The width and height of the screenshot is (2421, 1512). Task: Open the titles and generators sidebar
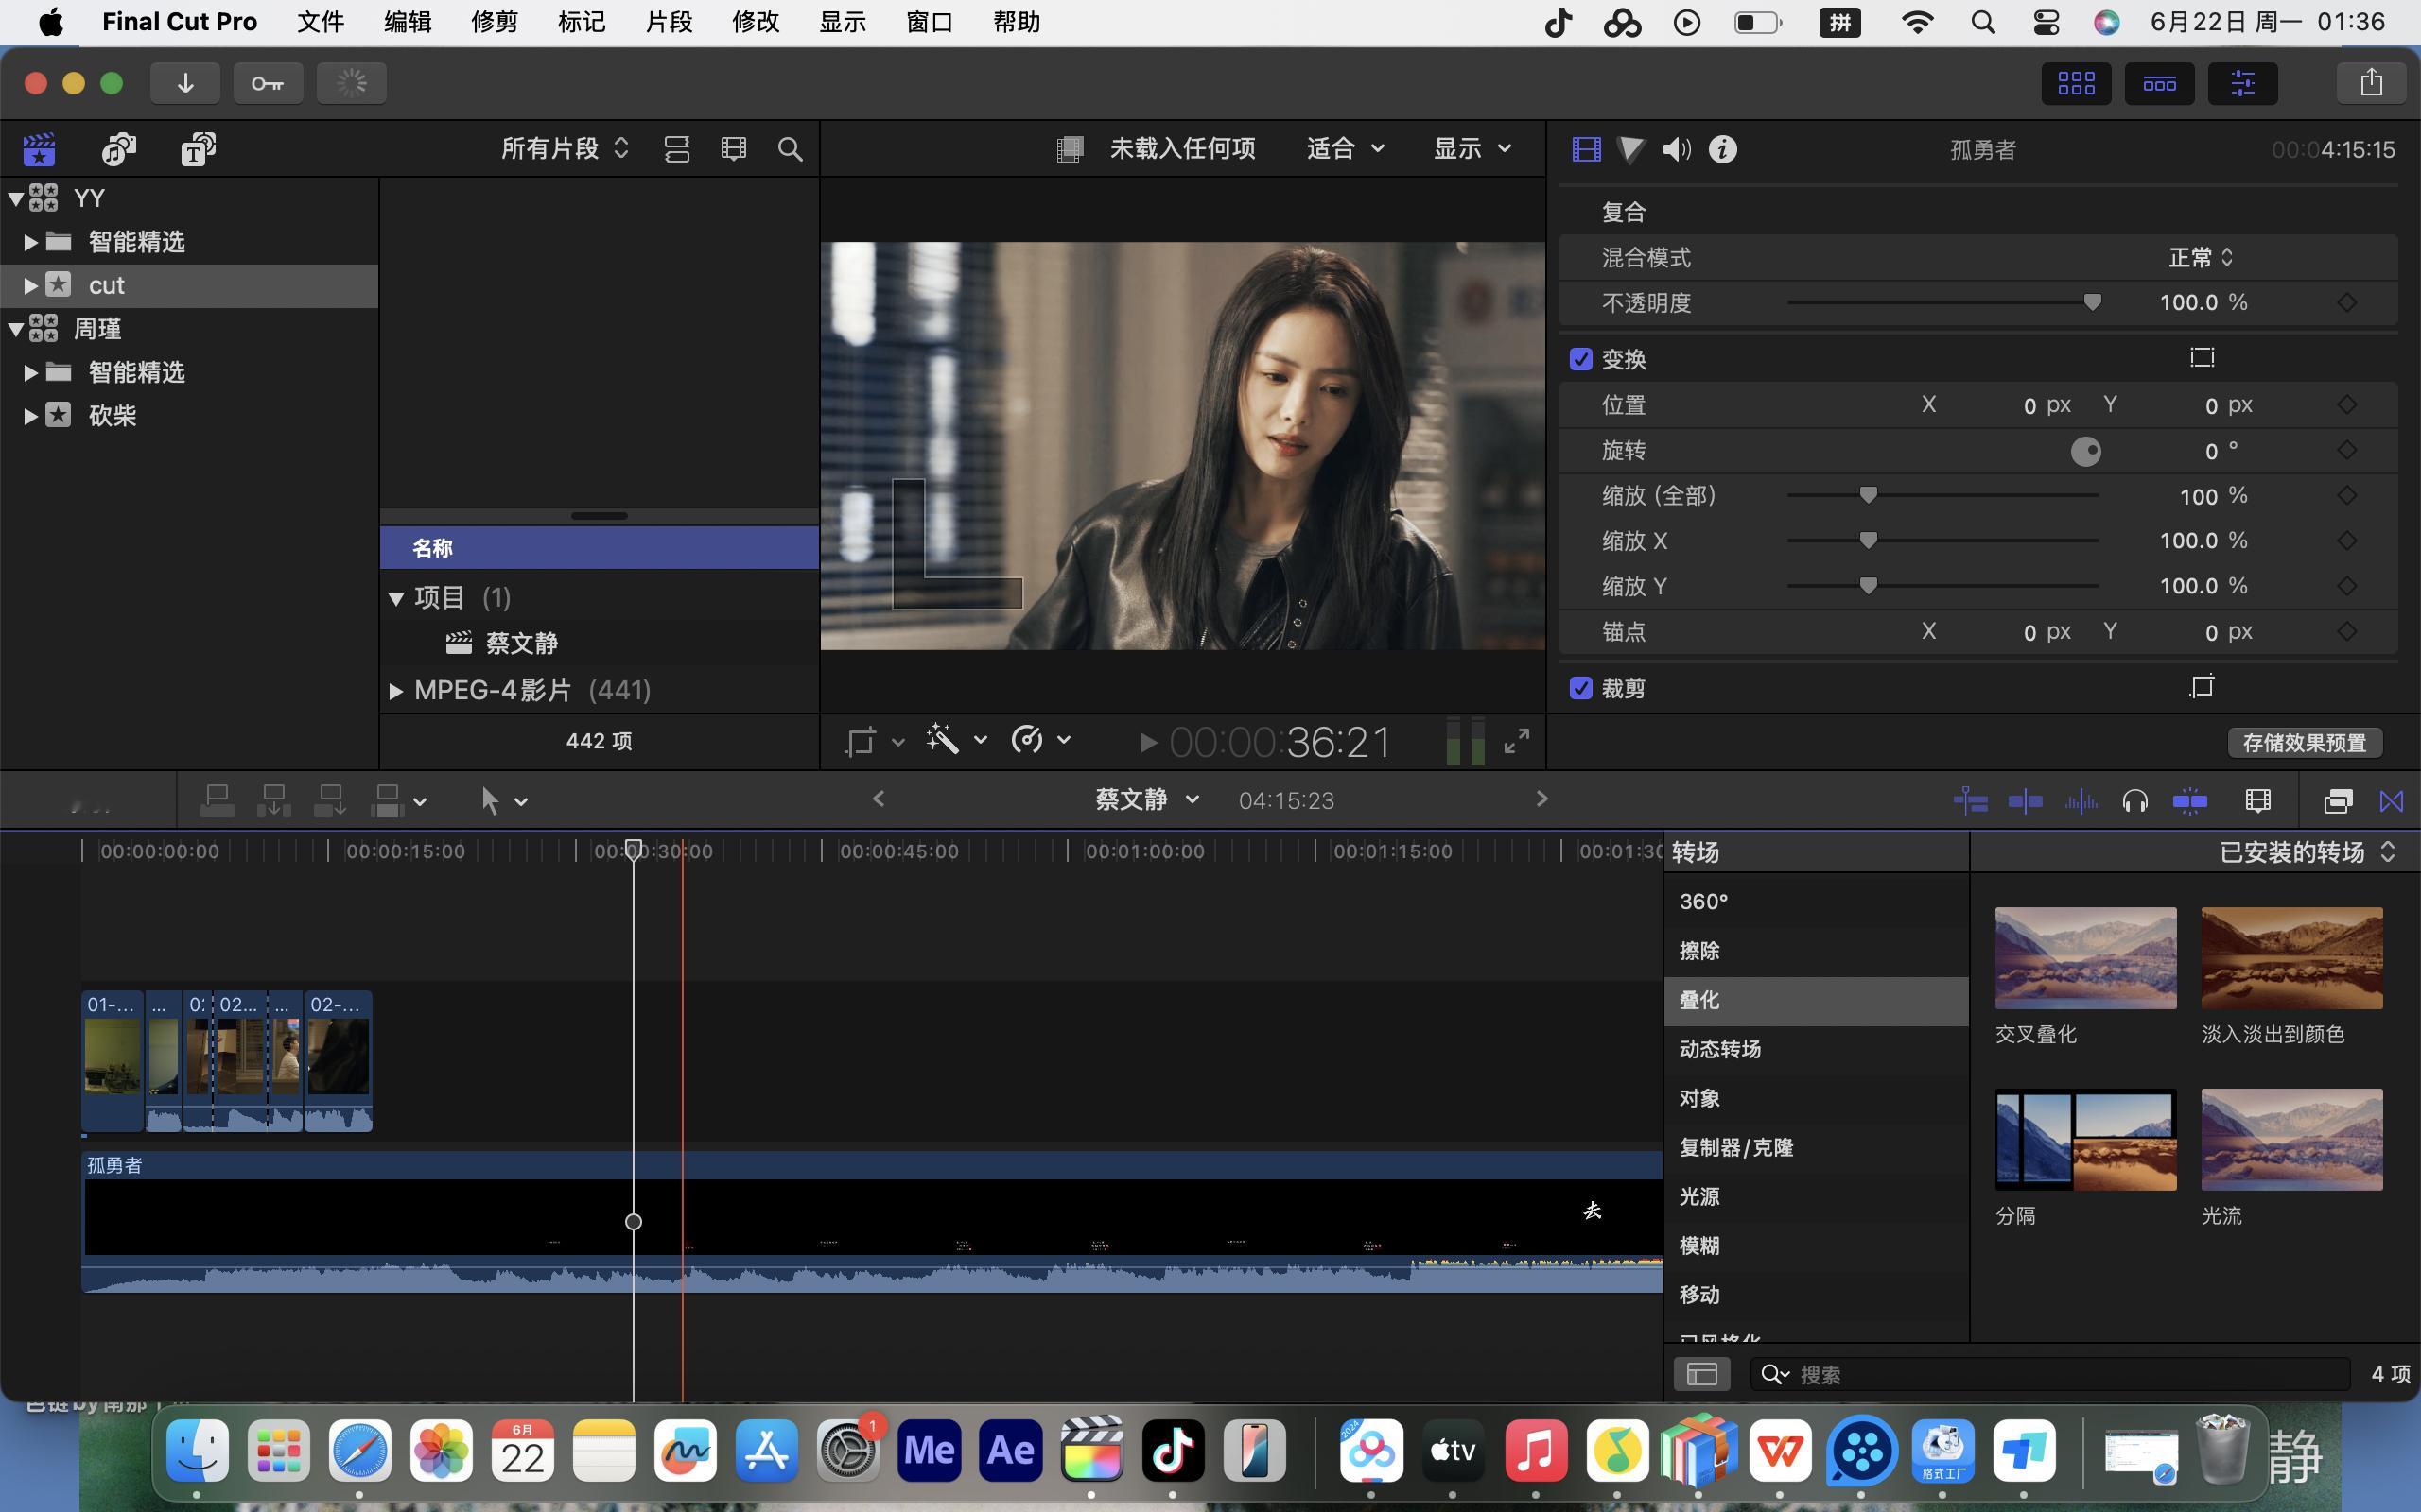[197, 149]
